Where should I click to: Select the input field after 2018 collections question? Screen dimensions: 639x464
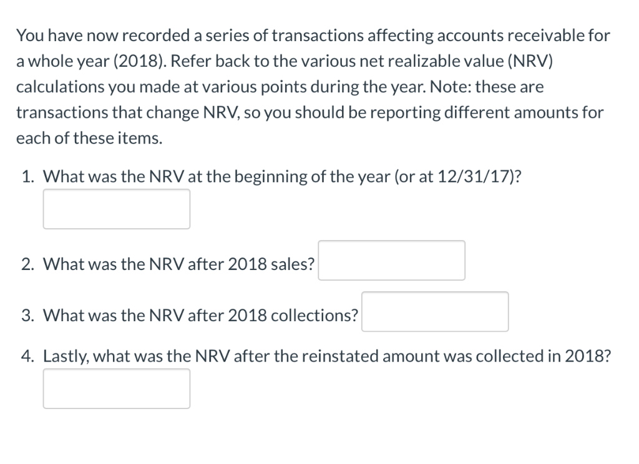point(435,312)
